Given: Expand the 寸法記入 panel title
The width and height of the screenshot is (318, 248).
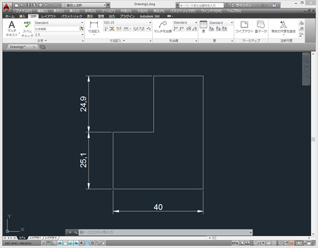Looking at the screenshot, I should pyautogui.click(x=117, y=41).
